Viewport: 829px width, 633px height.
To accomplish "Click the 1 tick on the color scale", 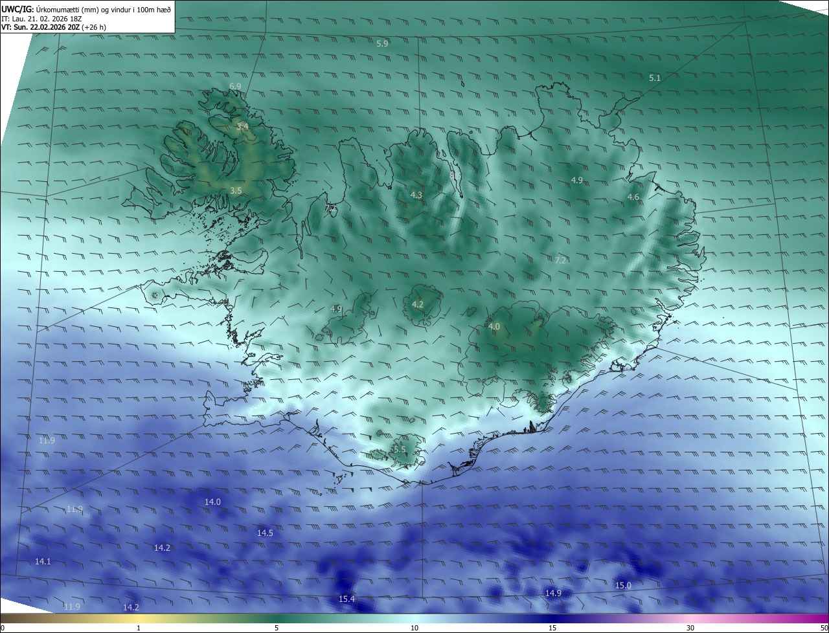I will point(139,628).
